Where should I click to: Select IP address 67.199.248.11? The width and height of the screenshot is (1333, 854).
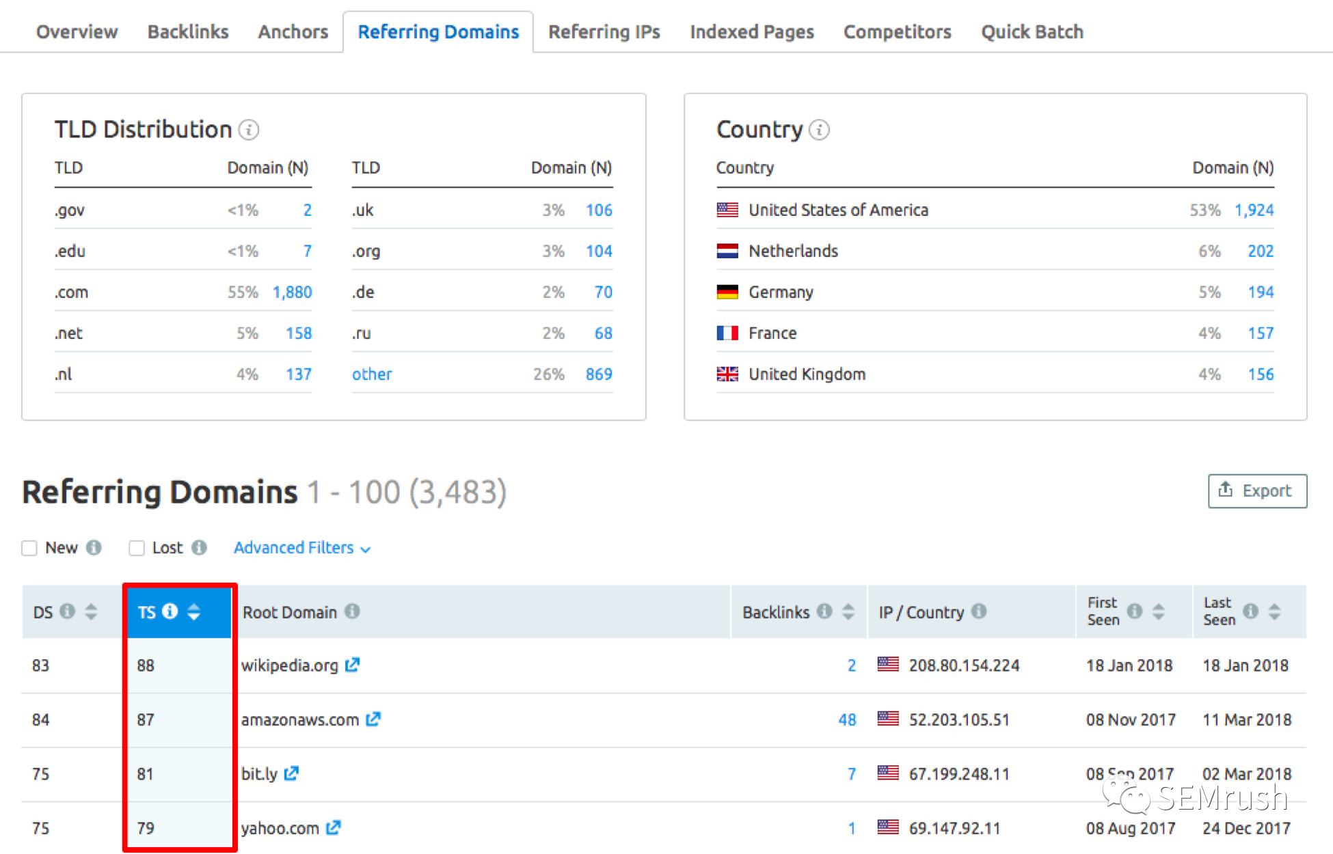click(x=959, y=773)
